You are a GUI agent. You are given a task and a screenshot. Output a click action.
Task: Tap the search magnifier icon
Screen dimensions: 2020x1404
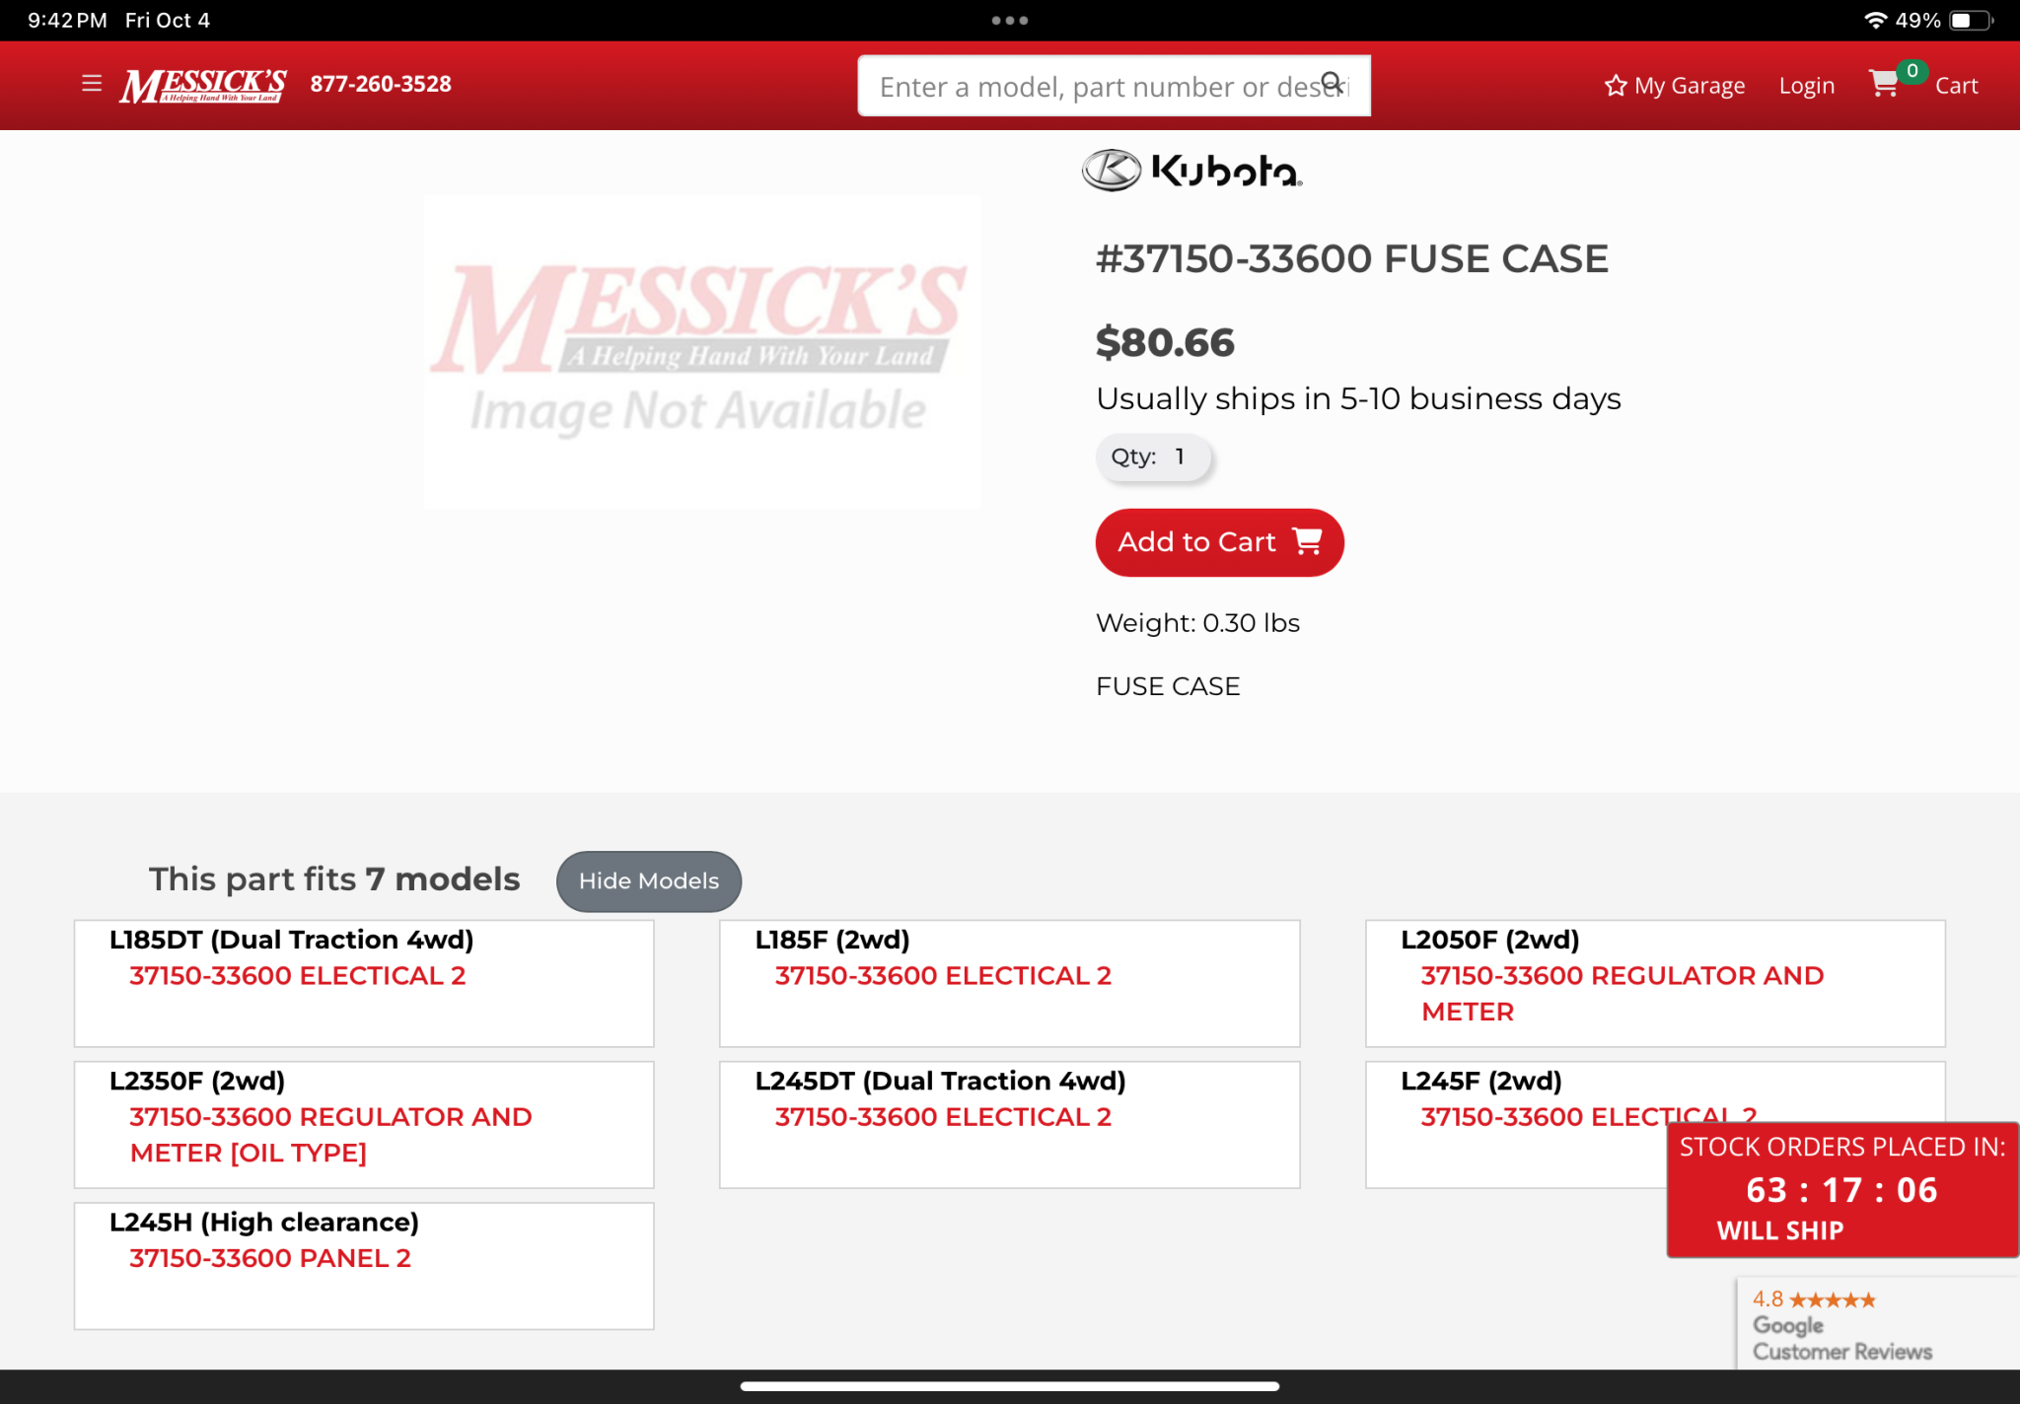[1333, 83]
